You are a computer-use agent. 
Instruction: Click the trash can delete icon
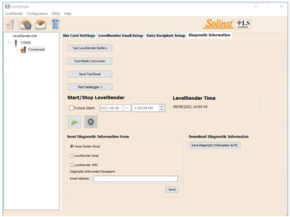[55, 24]
